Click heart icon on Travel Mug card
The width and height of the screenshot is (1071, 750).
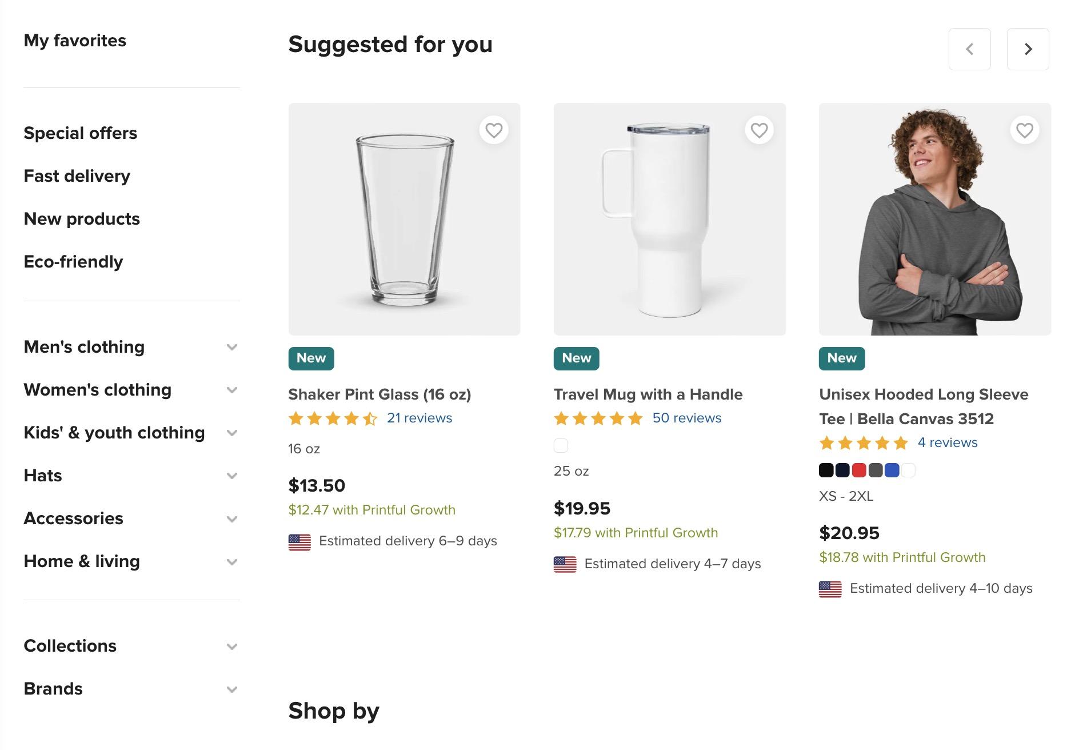(759, 130)
